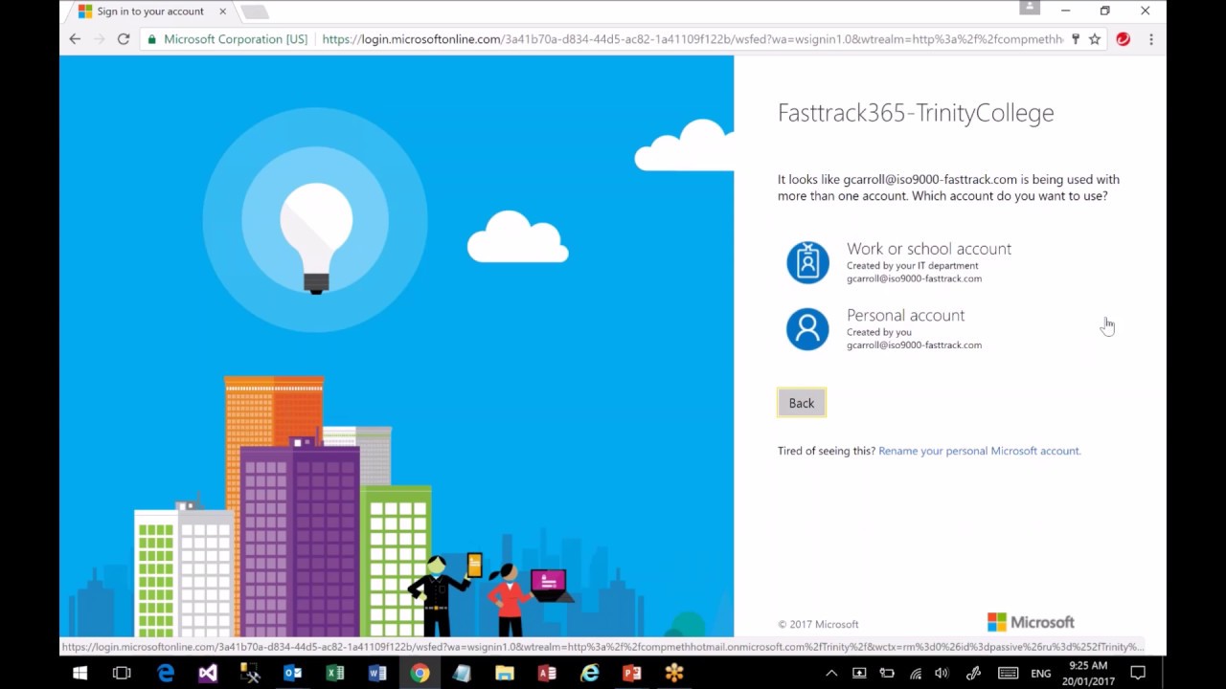Click the Back button

802,403
